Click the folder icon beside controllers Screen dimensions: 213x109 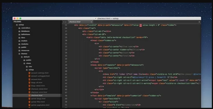point(19,28)
